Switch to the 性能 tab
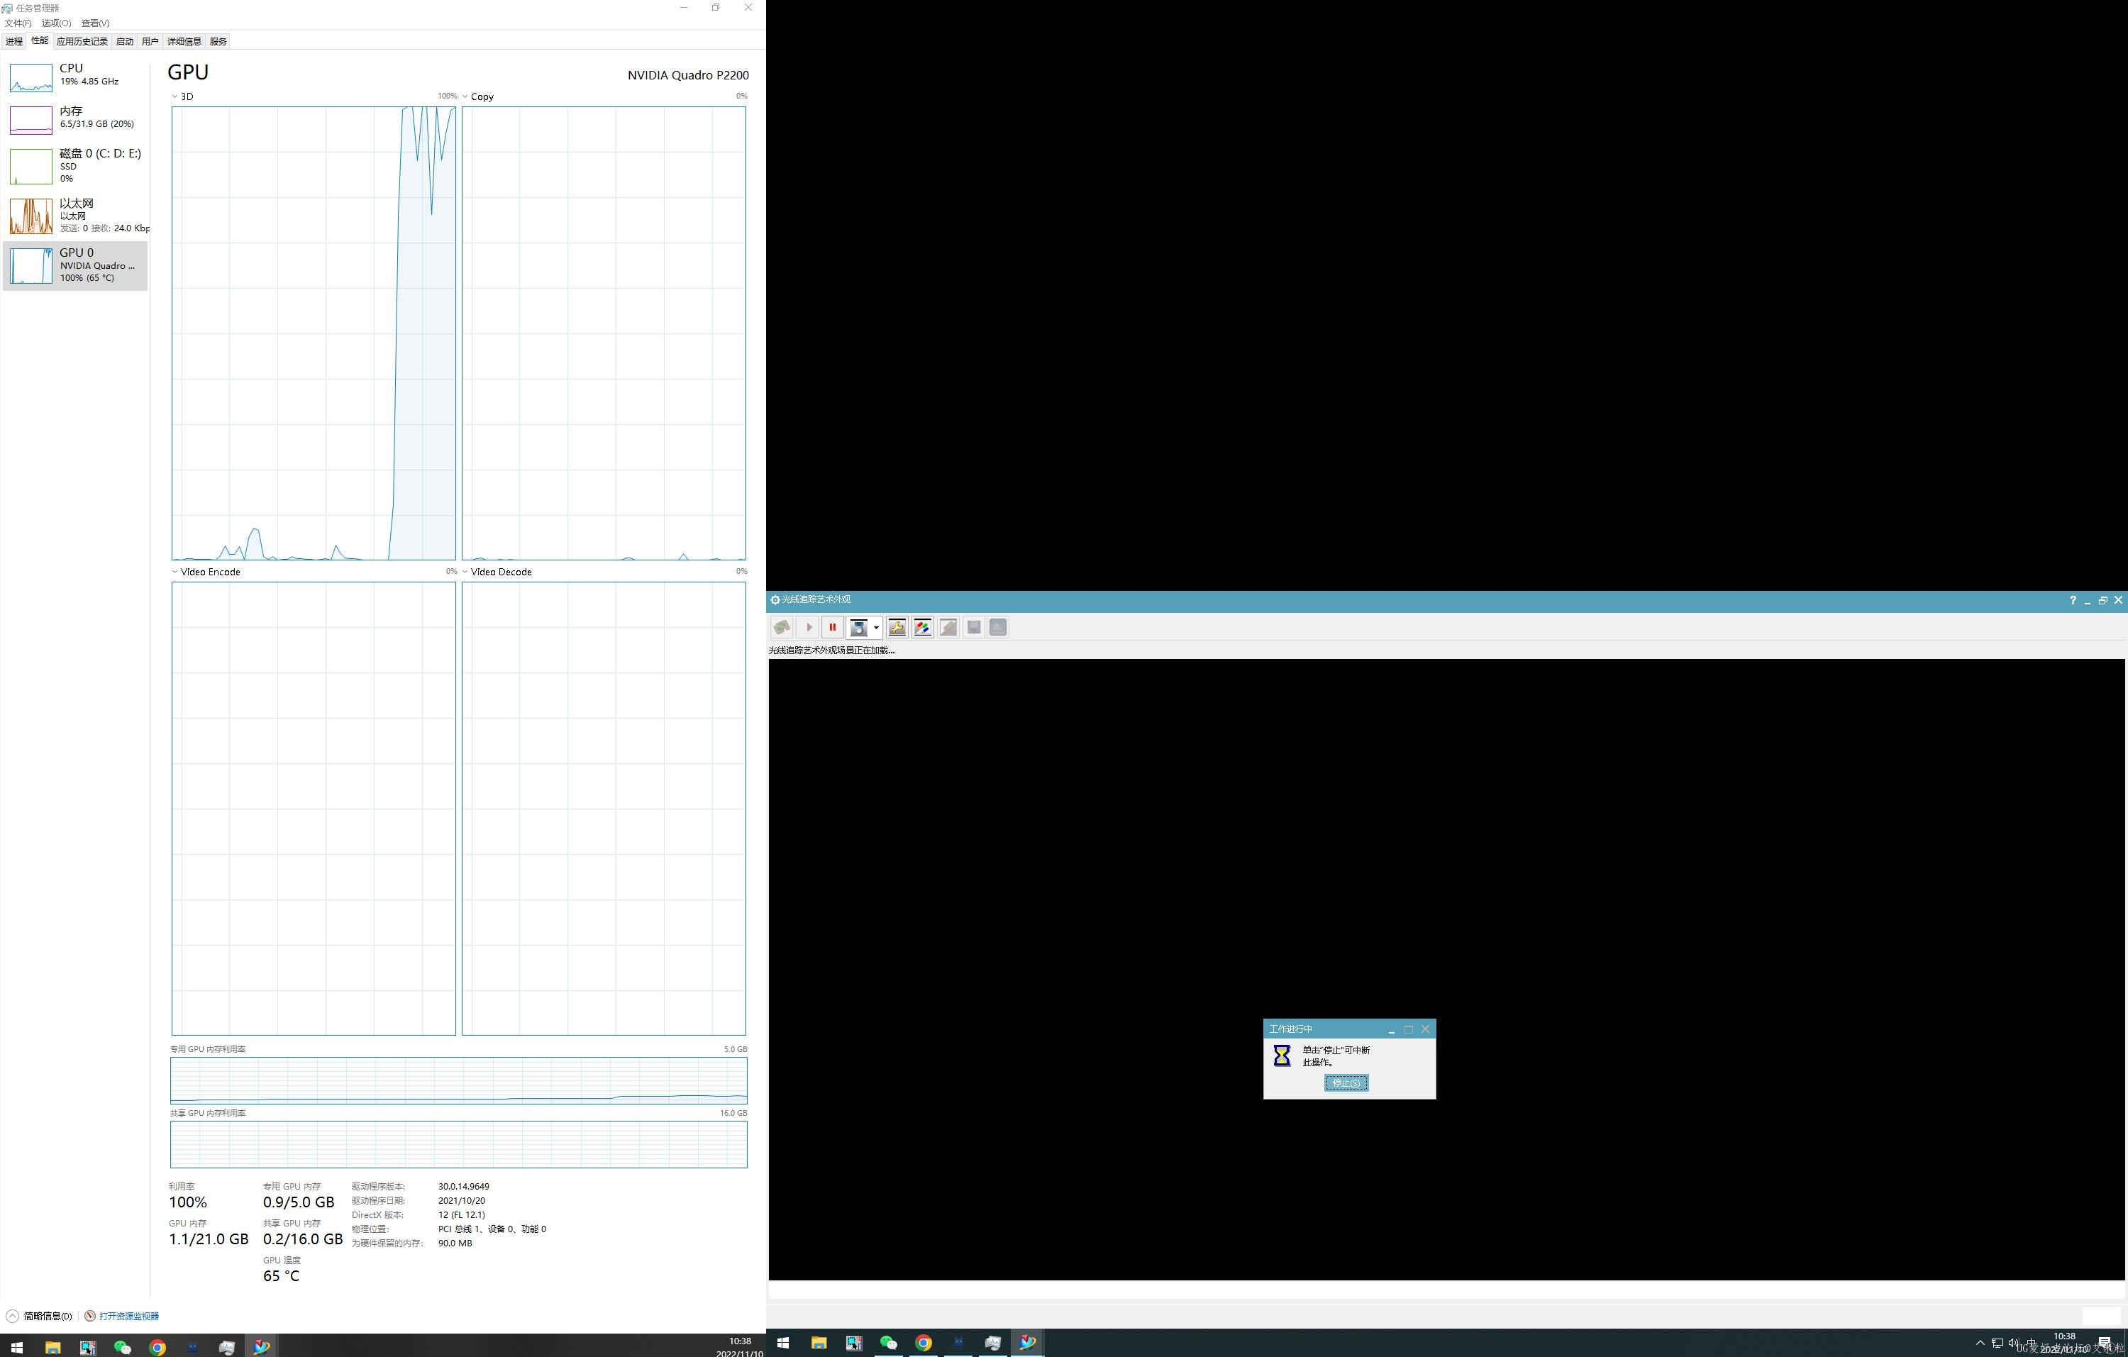The width and height of the screenshot is (2128, 1357). pyautogui.click(x=40, y=40)
